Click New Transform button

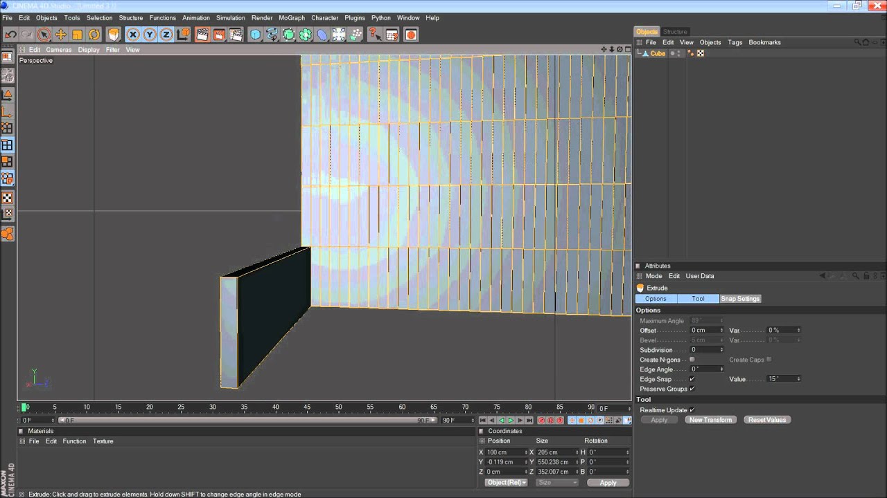point(710,420)
